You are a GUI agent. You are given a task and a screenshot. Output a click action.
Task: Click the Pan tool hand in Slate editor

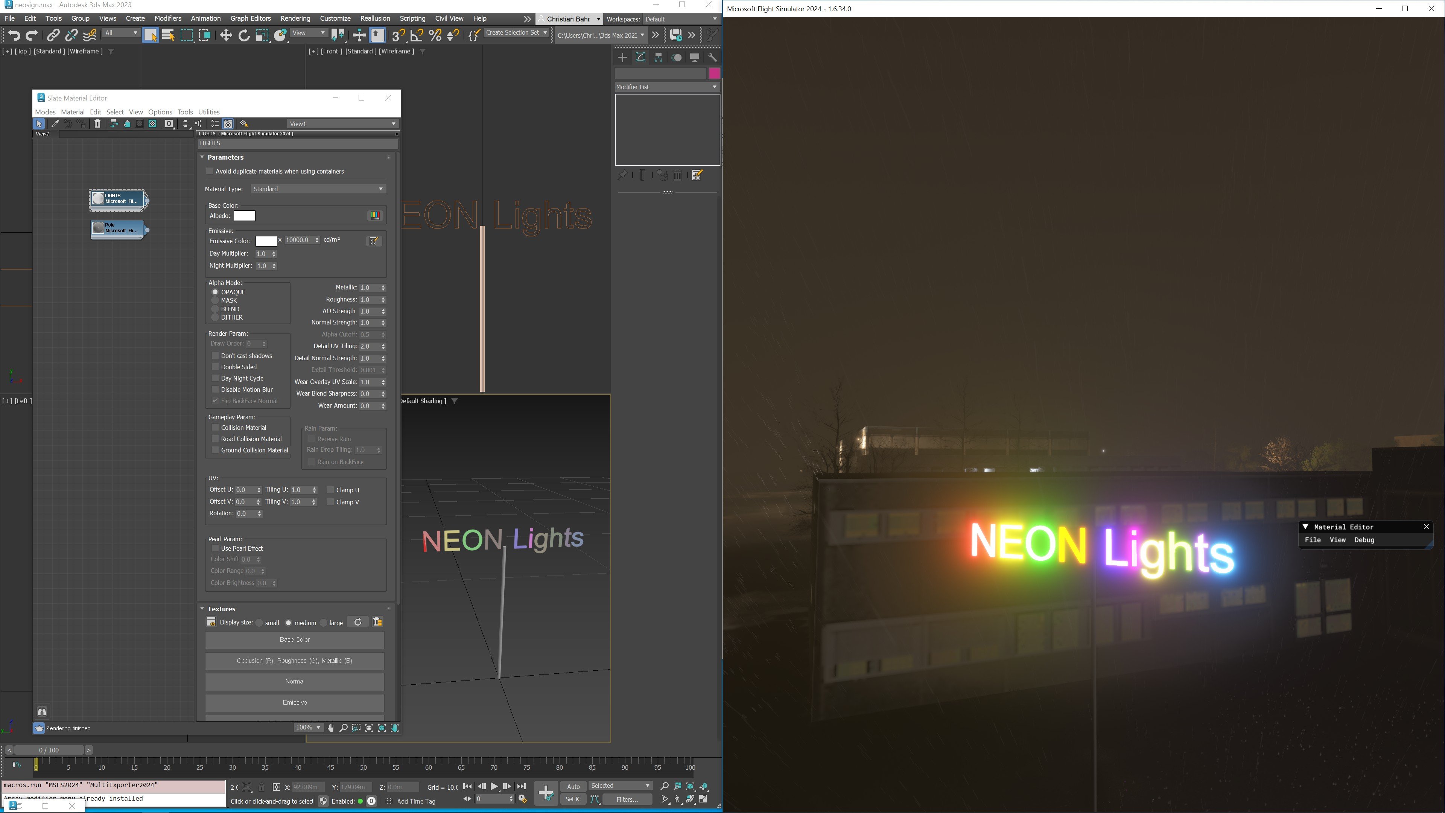point(331,728)
